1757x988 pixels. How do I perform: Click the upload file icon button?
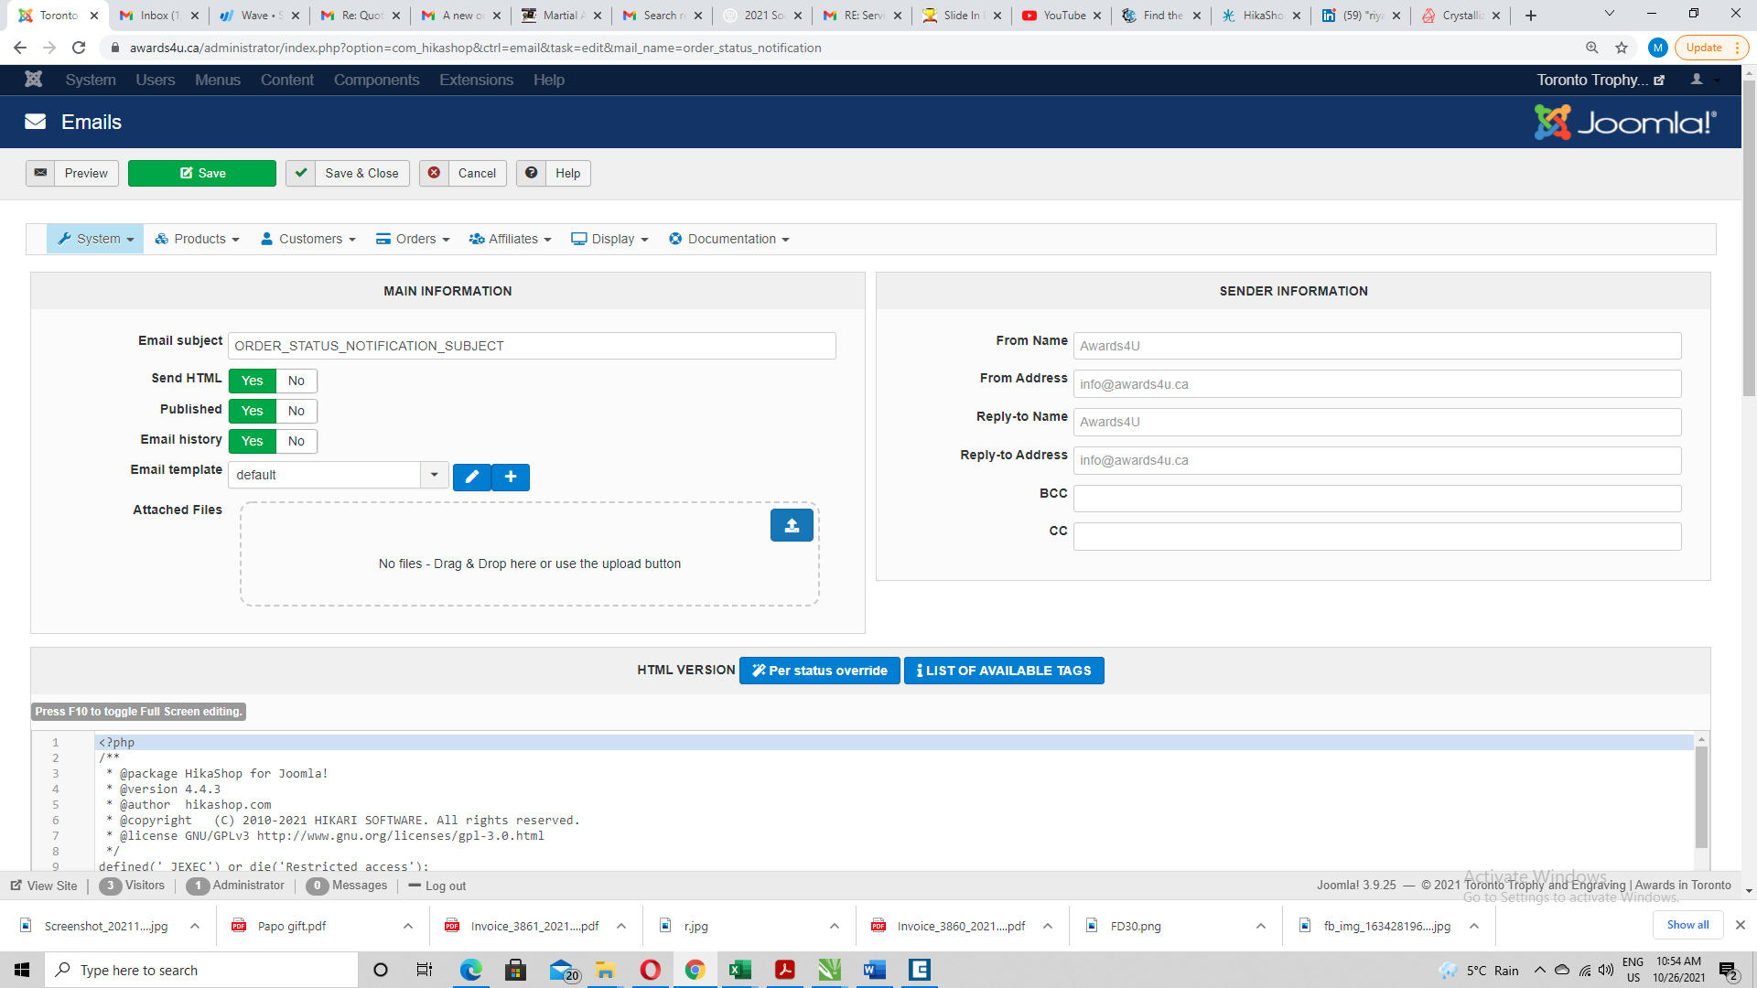point(792,525)
